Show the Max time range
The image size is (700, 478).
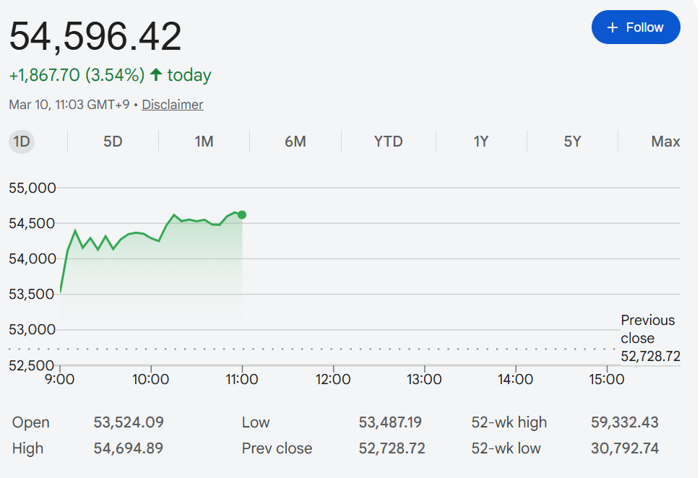(665, 142)
